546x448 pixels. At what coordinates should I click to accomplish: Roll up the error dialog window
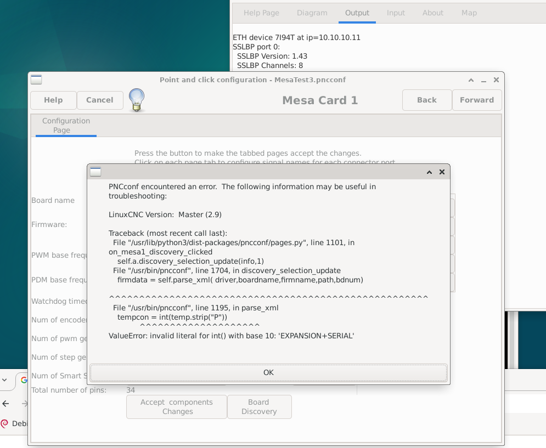point(429,172)
